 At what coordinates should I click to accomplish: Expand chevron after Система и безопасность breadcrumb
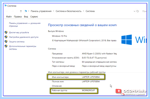tap(83, 11)
